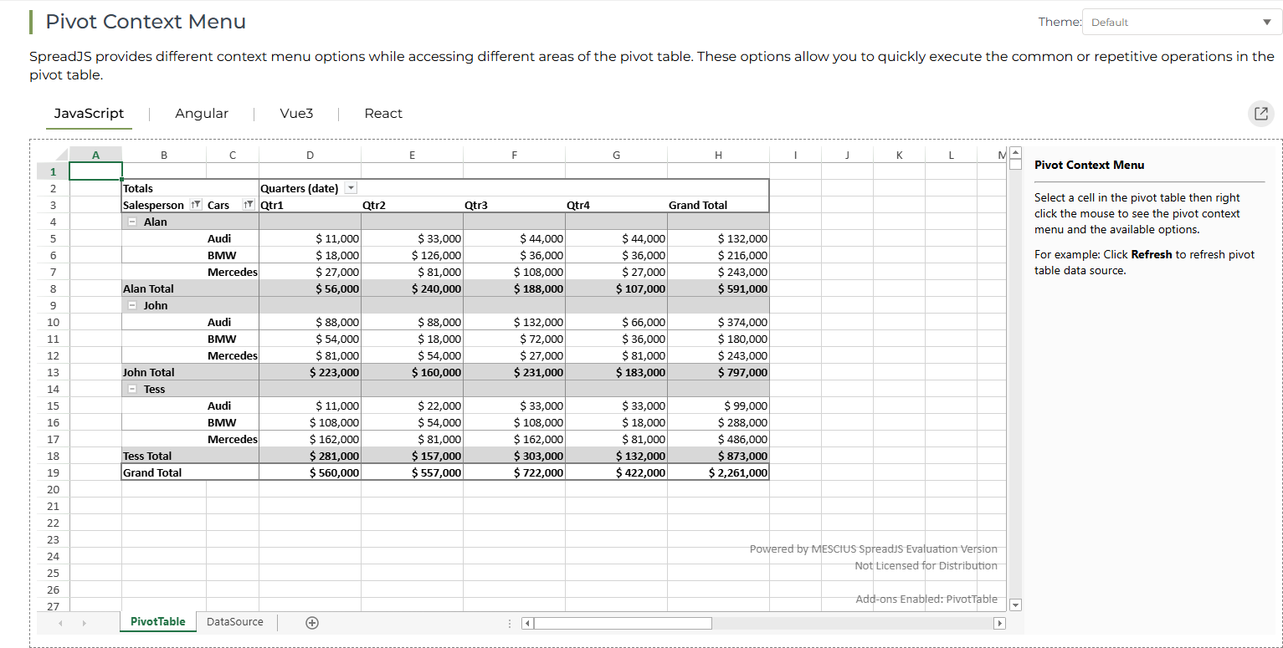1283x648 pixels.
Task: Click sheet tab next navigation arrow
Action: coord(84,623)
